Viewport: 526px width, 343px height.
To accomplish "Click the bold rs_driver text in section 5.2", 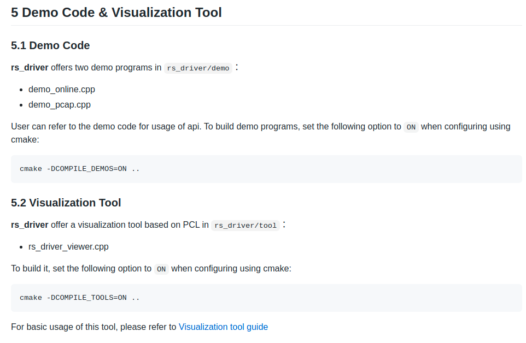I will (30, 224).
